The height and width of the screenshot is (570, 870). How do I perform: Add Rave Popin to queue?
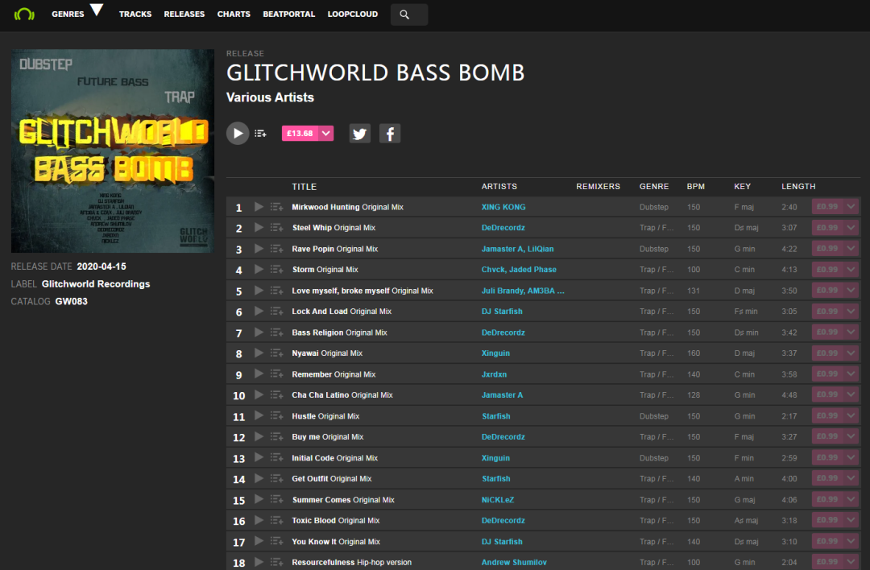pos(277,249)
